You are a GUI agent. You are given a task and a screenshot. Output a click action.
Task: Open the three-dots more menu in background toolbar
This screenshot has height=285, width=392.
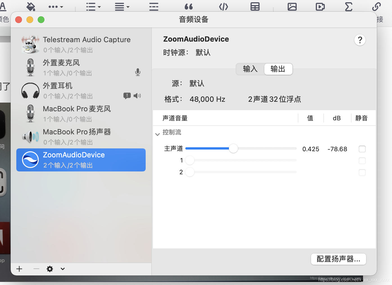(x=56, y=7)
